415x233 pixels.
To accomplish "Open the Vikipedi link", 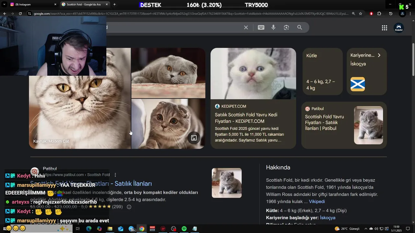I will (317, 201).
